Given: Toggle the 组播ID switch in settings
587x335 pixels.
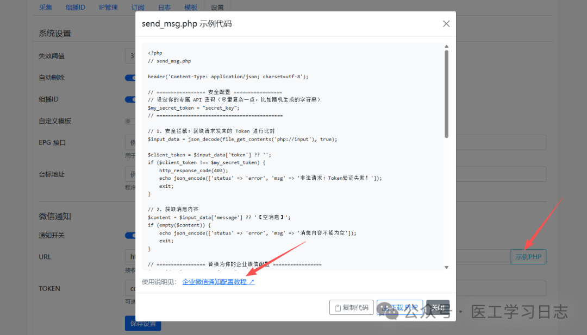Looking at the screenshot, I should coord(130,99).
